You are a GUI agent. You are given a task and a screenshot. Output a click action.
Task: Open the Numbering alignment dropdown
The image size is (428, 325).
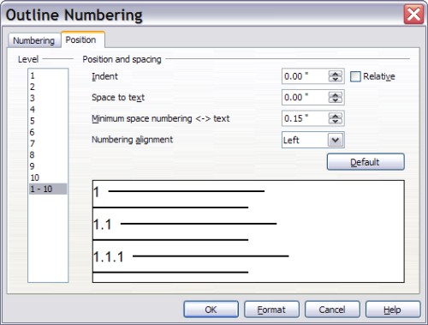[336, 140]
